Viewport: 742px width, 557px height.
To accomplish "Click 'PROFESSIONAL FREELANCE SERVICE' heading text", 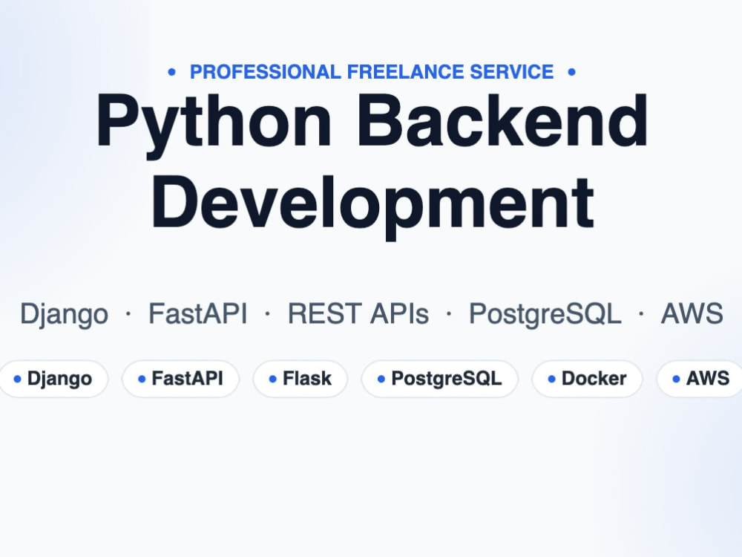I will click(372, 72).
